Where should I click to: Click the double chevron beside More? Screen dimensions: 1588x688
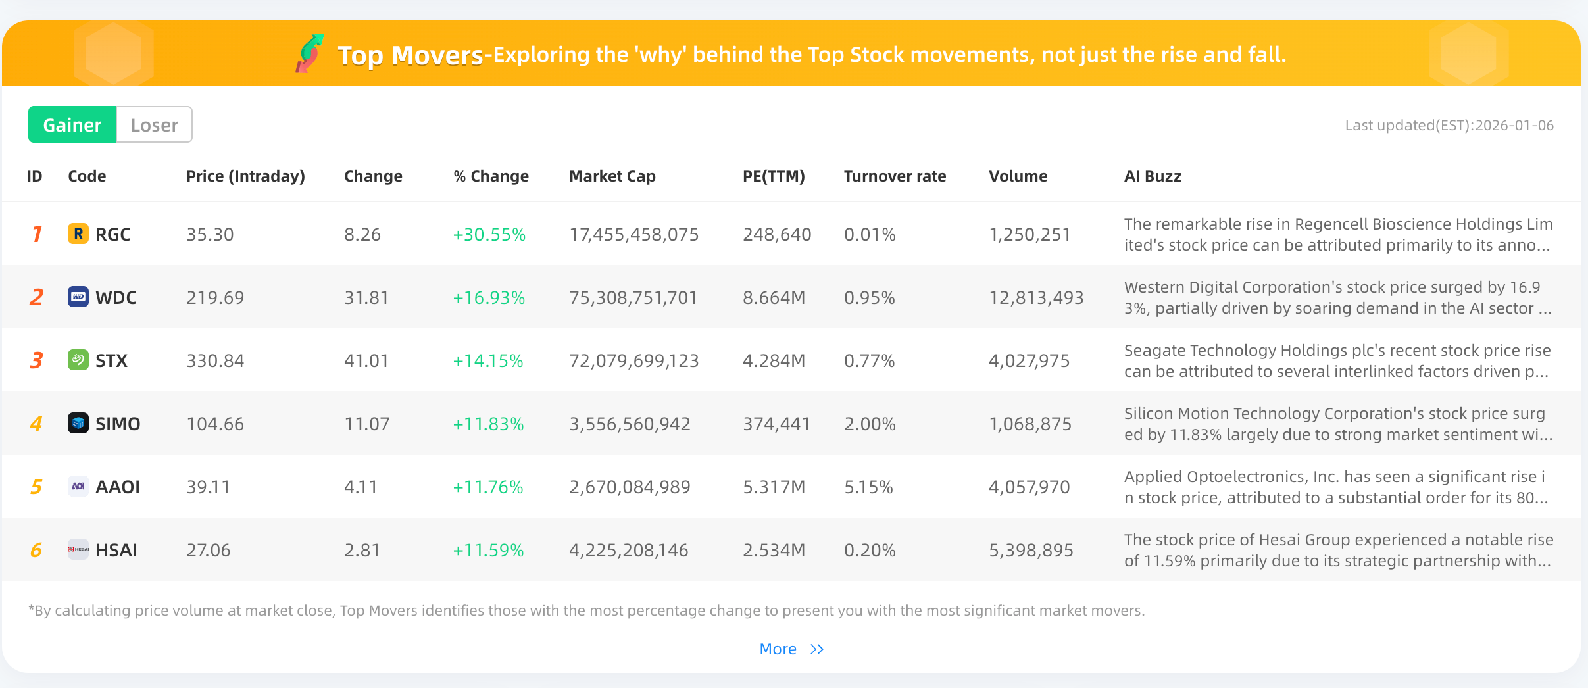pyautogui.click(x=817, y=650)
